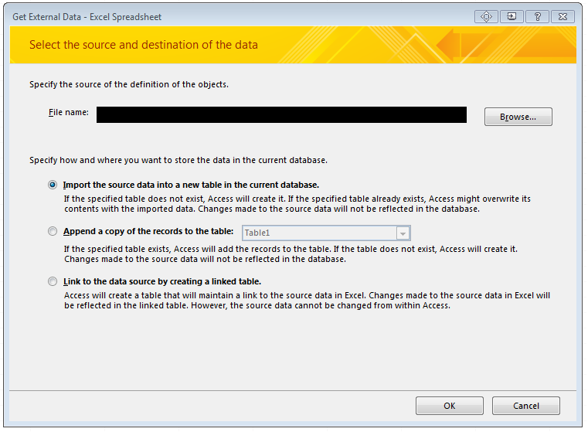This screenshot has width=588, height=432.
Task: Select Import the source data into new table
Action: coord(53,185)
